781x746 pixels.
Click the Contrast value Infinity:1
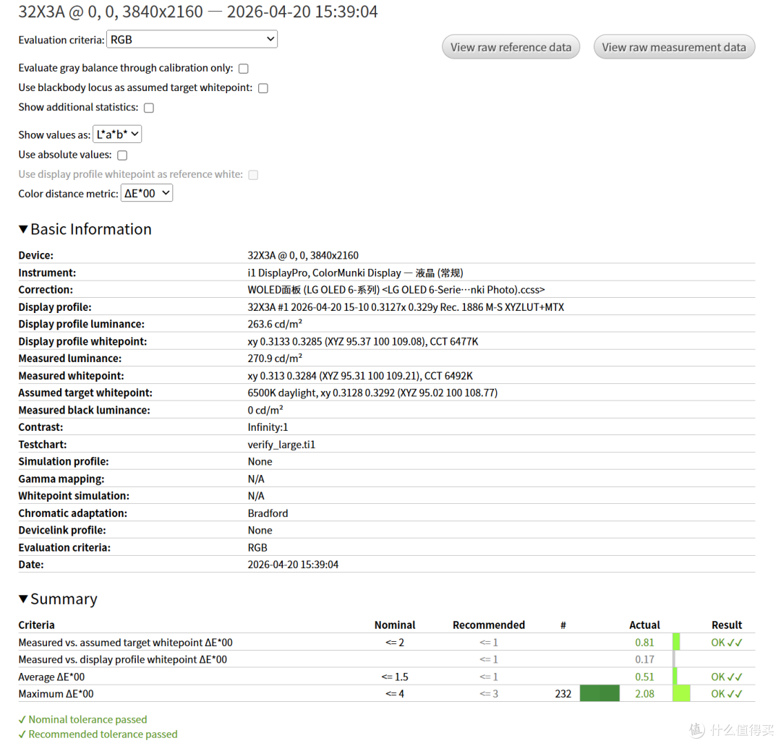point(268,427)
